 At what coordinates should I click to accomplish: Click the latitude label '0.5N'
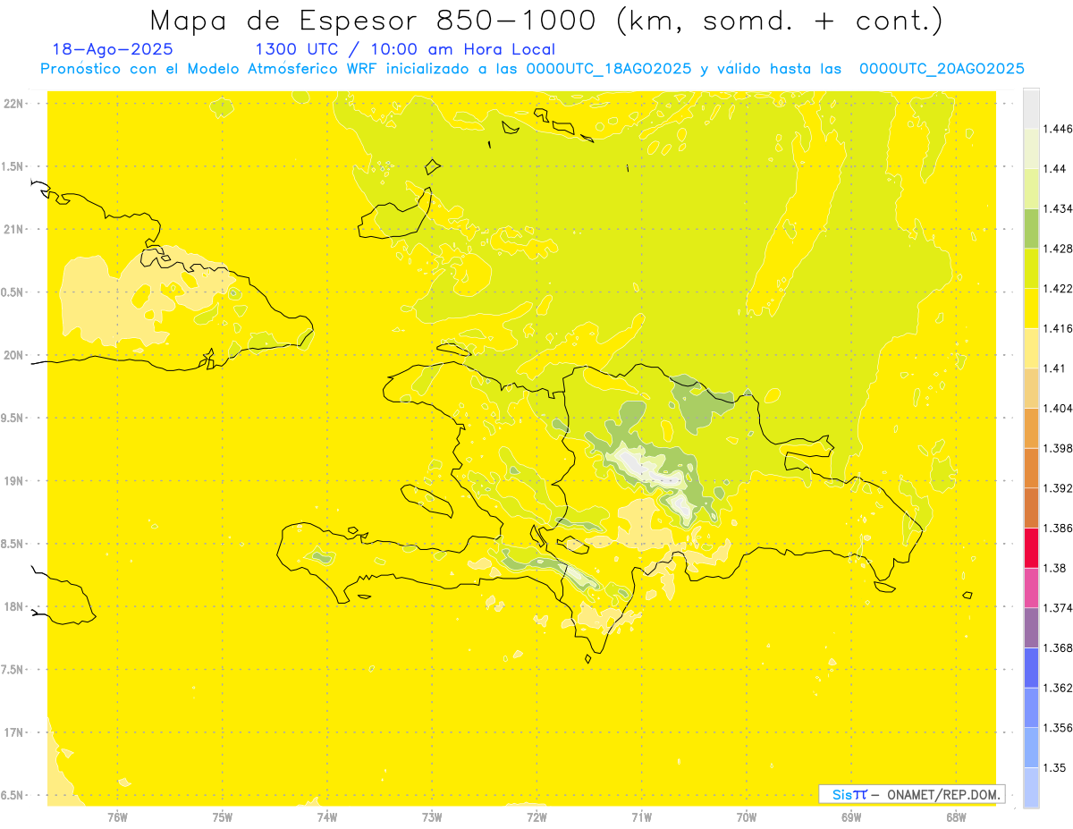13,292
